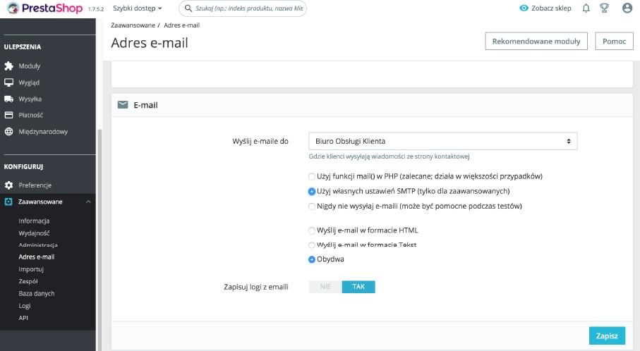This screenshot has width=640, height=351.
Task: Expand the Szybki dostęp menu
Action: 138,8
